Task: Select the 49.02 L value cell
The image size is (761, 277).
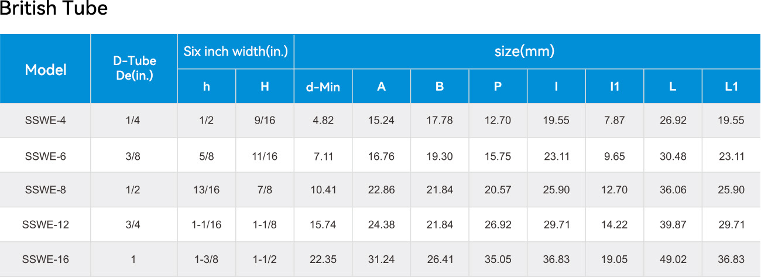Action: tap(673, 259)
